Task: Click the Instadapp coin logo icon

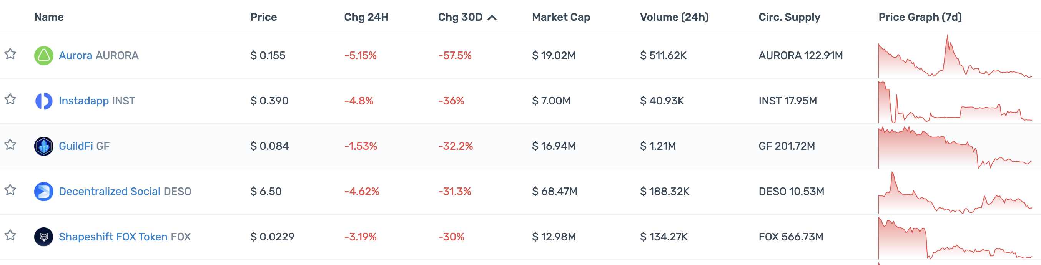Action: (x=44, y=101)
